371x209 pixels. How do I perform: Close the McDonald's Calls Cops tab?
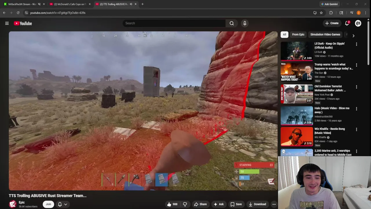click(x=90, y=4)
